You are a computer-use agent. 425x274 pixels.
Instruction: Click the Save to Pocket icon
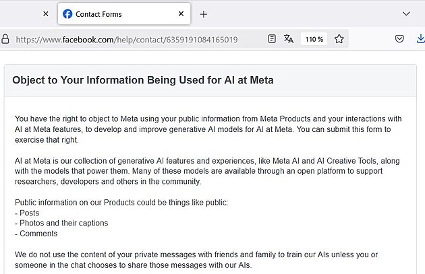coord(399,39)
